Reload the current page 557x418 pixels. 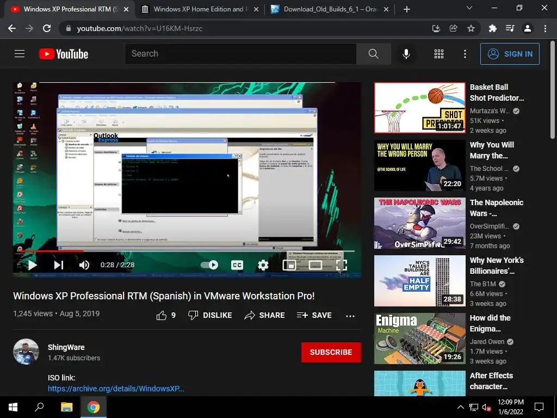click(x=47, y=28)
